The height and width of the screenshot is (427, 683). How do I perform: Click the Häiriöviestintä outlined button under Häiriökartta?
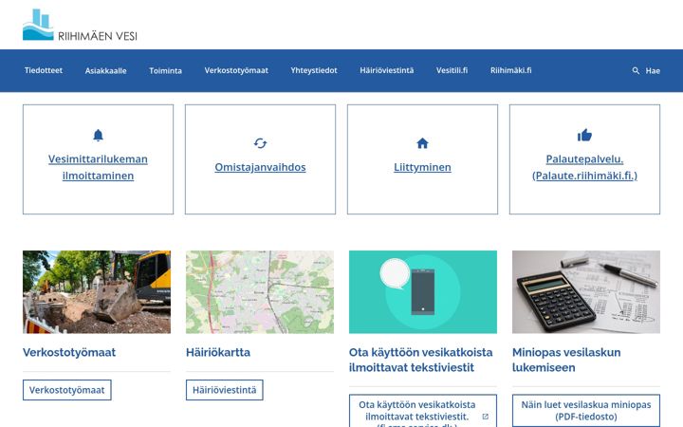click(224, 390)
